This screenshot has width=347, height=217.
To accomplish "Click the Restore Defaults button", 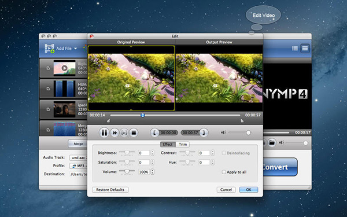I will pyautogui.click(x=110, y=190).
